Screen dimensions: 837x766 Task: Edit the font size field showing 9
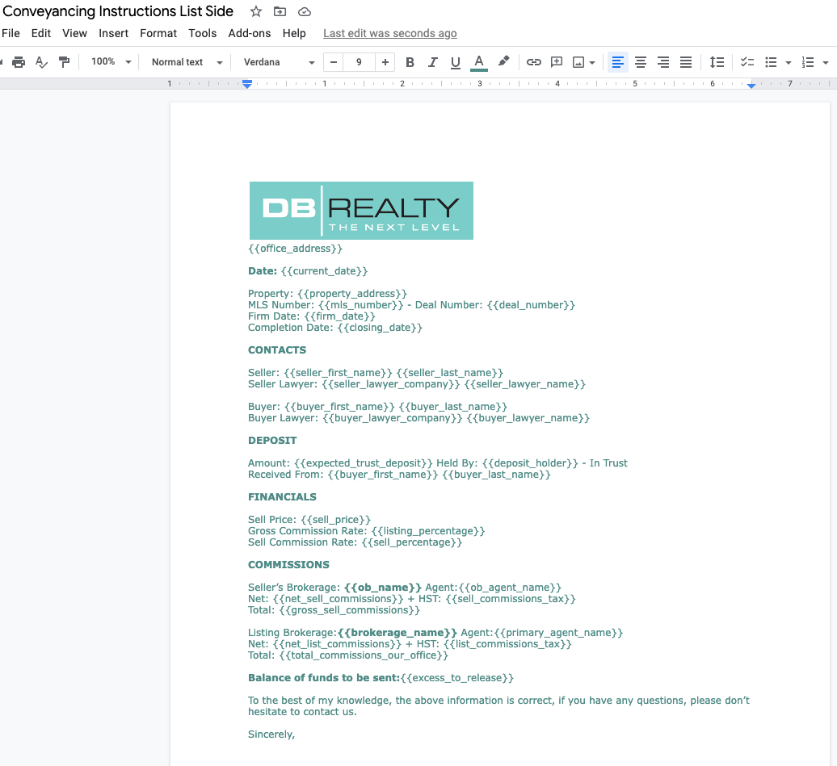pyautogui.click(x=359, y=62)
